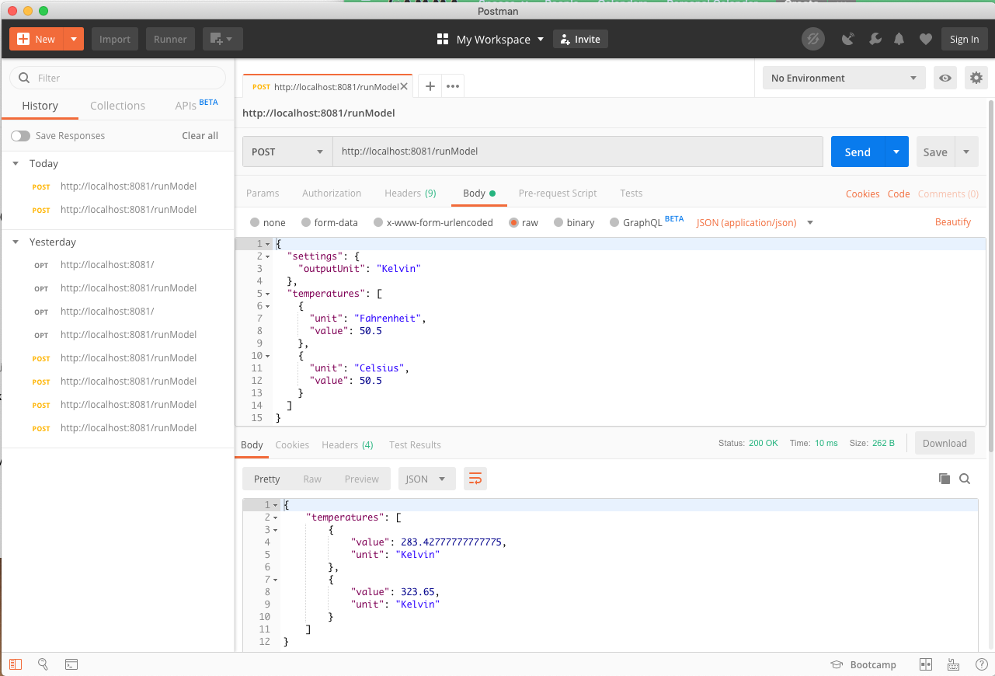Screen dimensions: 995x676
Task: Collapse the Yesterday history group
Action: coord(16,242)
